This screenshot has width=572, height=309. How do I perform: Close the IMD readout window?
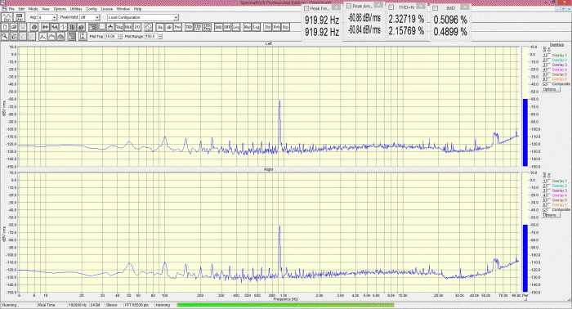[465, 7]
